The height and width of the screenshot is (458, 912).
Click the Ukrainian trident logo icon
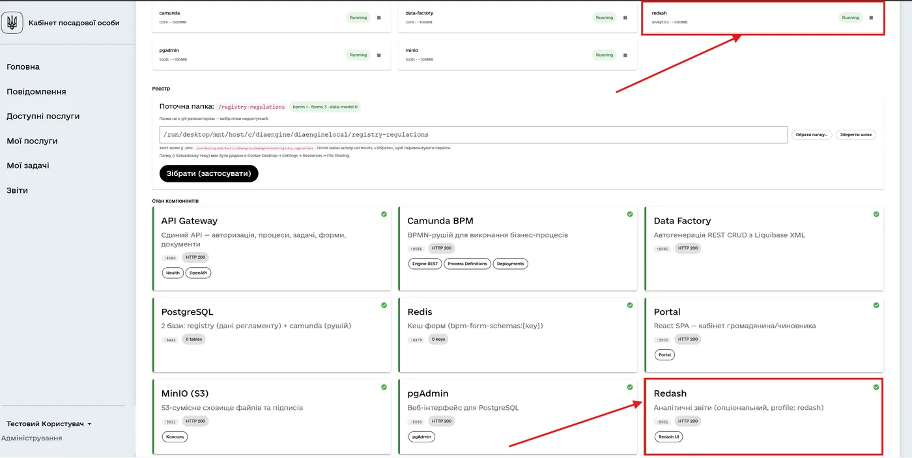pyautogui.click(x=12, y=23)
